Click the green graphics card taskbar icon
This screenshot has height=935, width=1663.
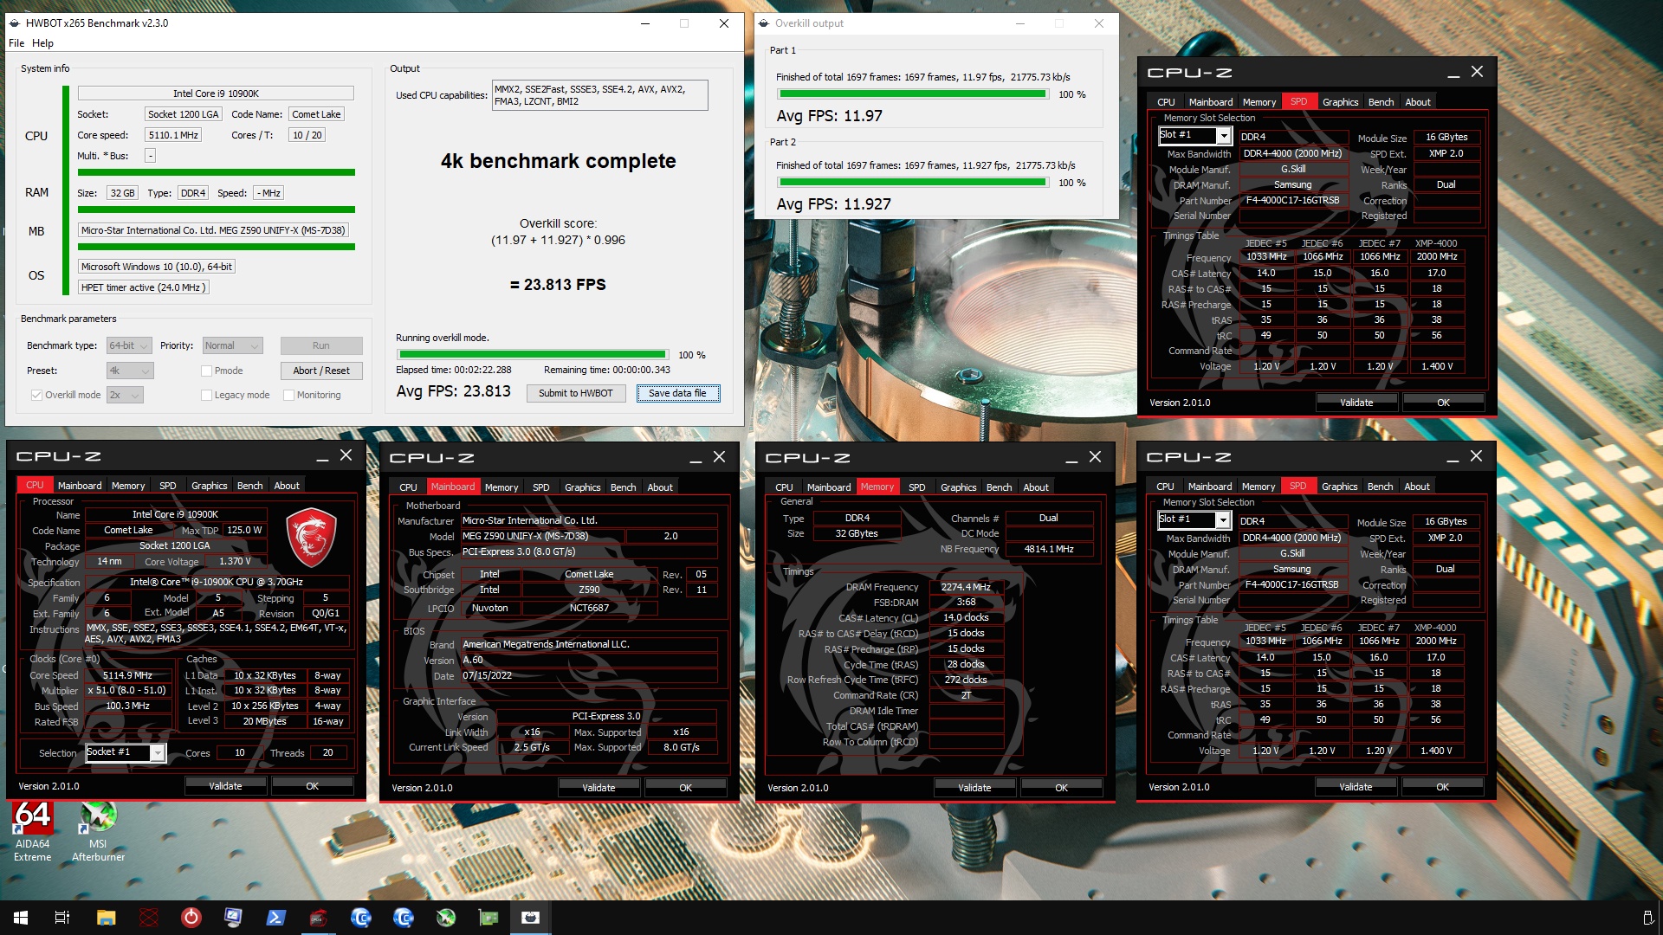click(x=489, y=918)
